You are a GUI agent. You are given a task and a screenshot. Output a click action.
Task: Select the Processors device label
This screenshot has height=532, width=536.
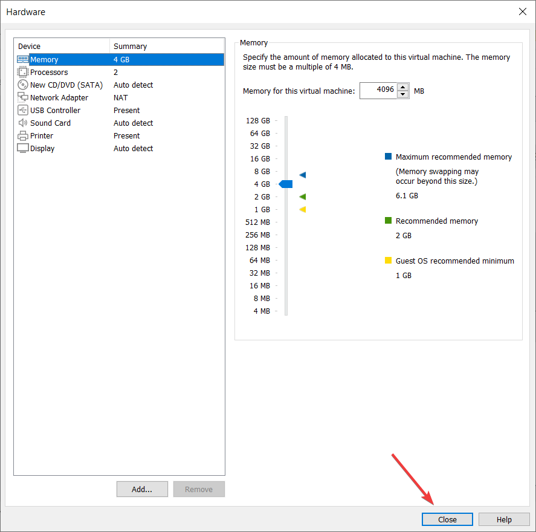pos(49,72)
